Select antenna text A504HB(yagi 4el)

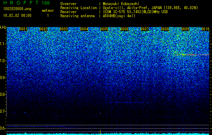pyautogui.click(x=119, y=16)
